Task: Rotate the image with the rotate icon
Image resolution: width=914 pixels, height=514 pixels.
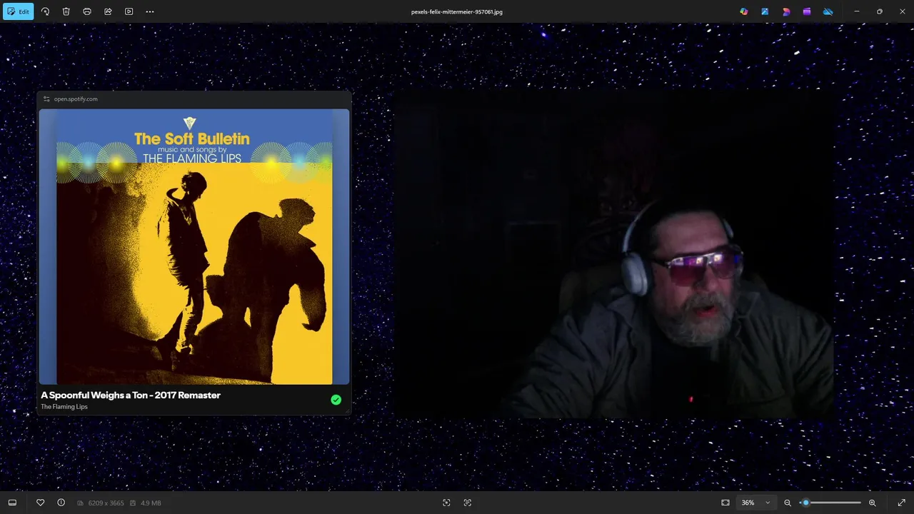Action: click(45, 11)
